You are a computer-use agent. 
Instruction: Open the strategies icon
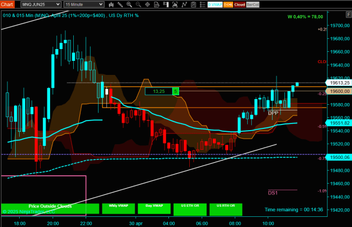coord(193,5)
